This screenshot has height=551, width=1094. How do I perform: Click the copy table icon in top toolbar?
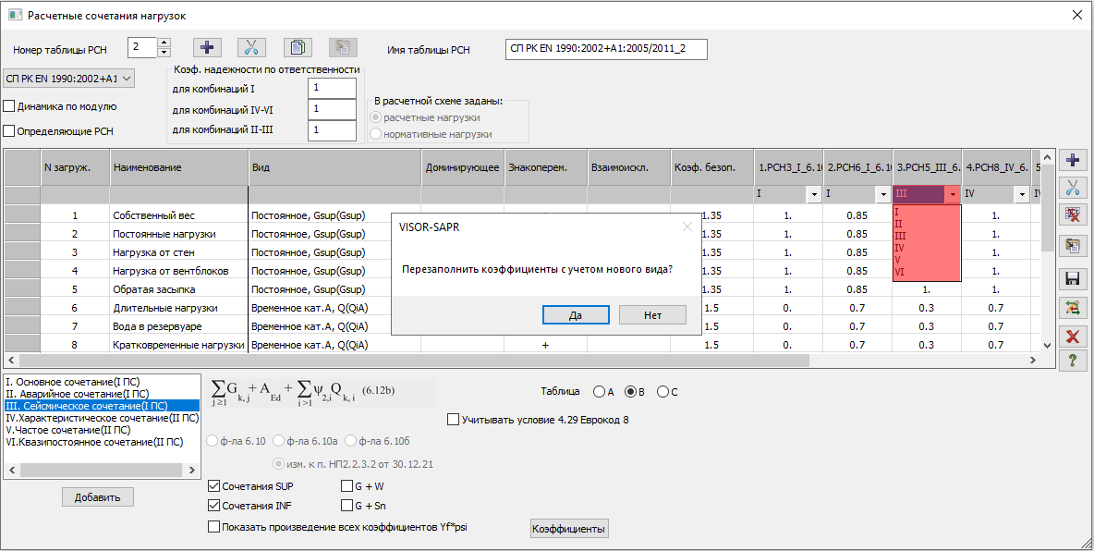tap(297, 49)
